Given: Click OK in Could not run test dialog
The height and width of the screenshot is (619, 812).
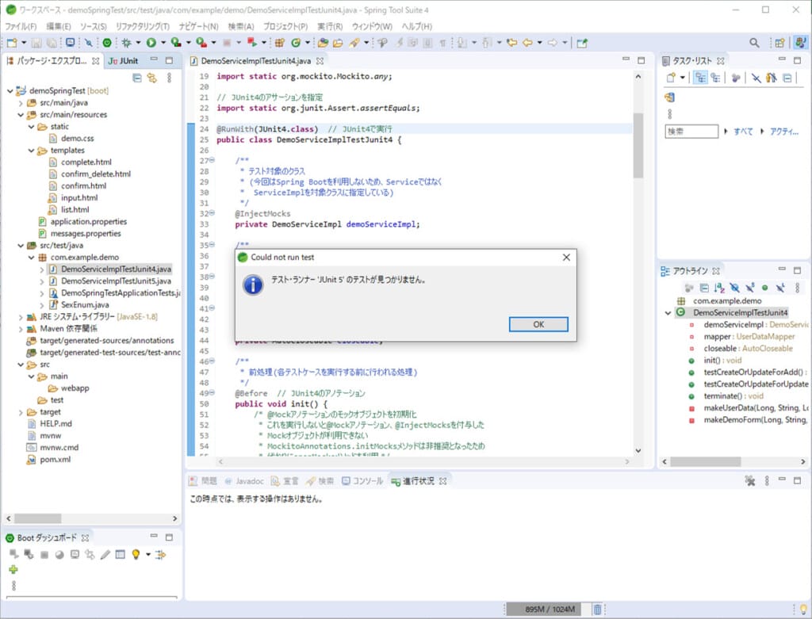Looking at the screenshot, I should tap(538, 324).
